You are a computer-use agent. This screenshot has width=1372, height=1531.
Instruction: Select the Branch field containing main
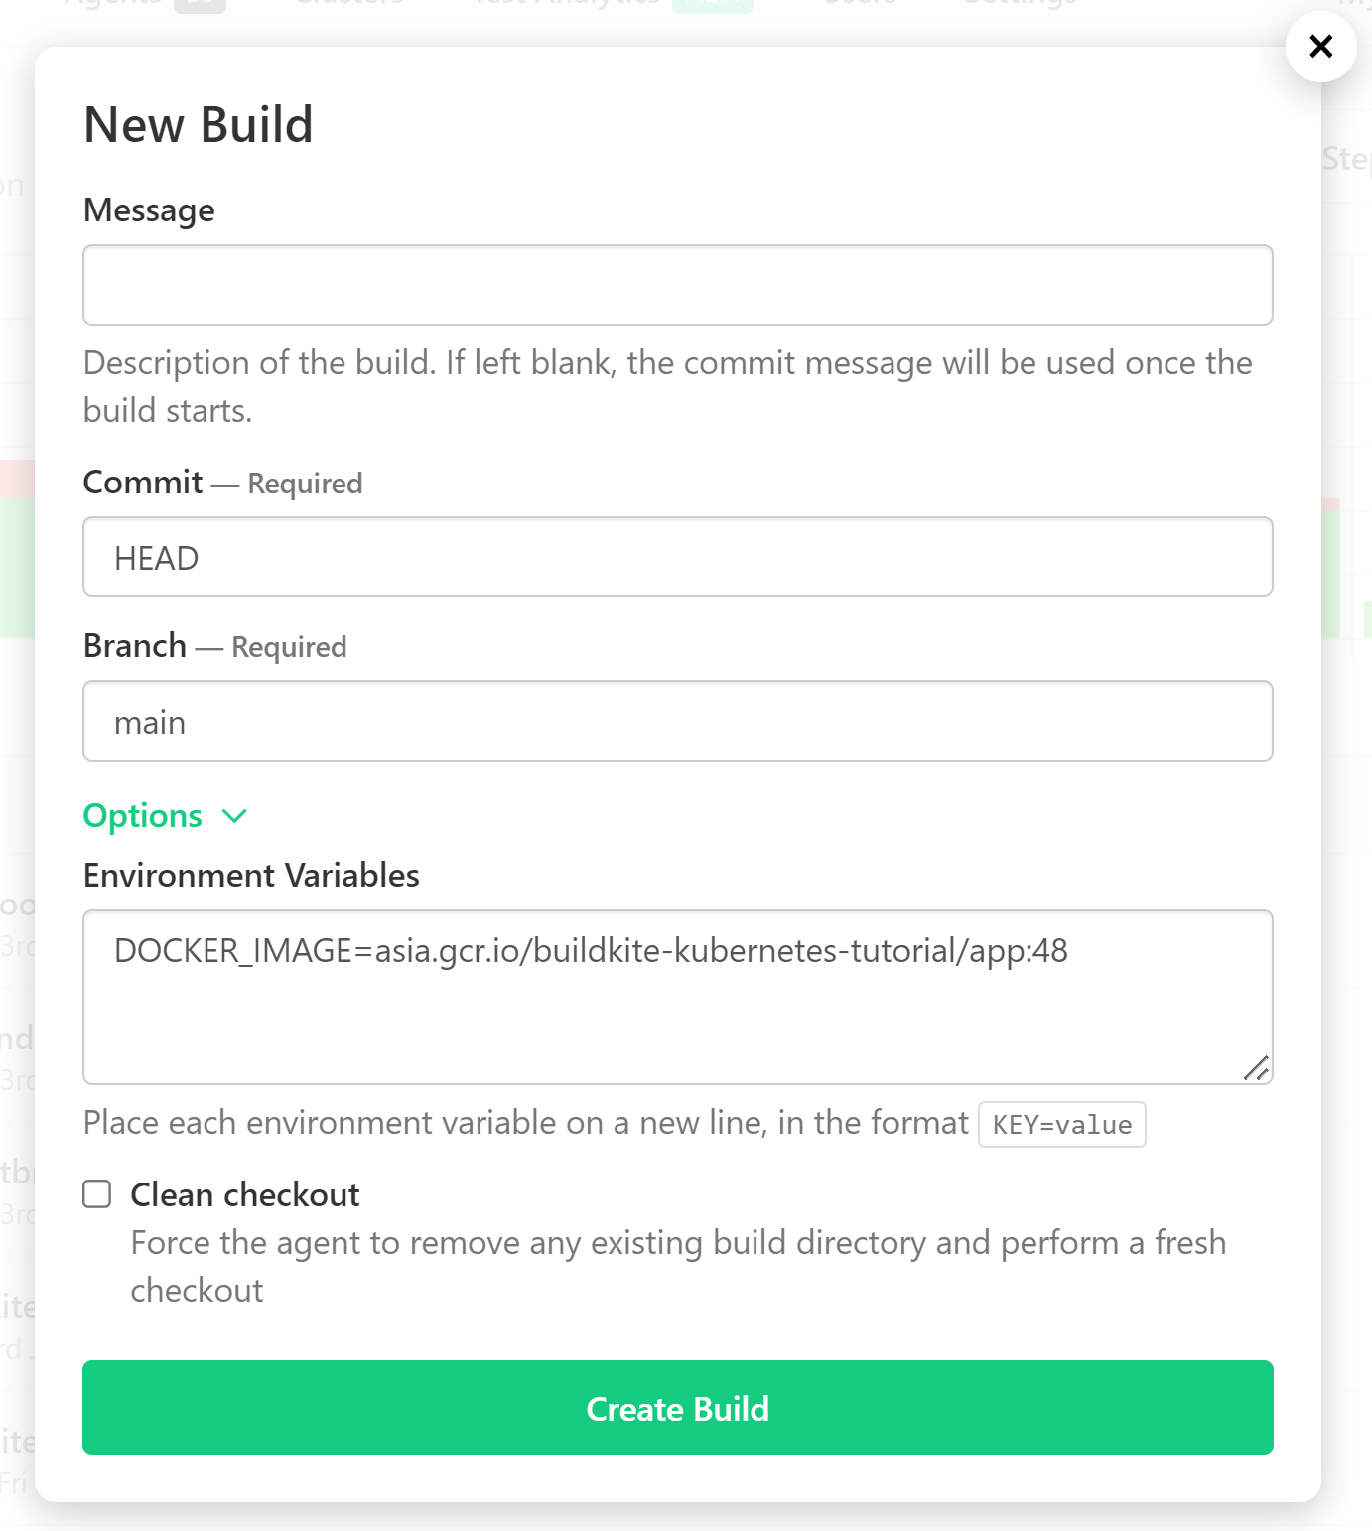[x=677, y=722]
